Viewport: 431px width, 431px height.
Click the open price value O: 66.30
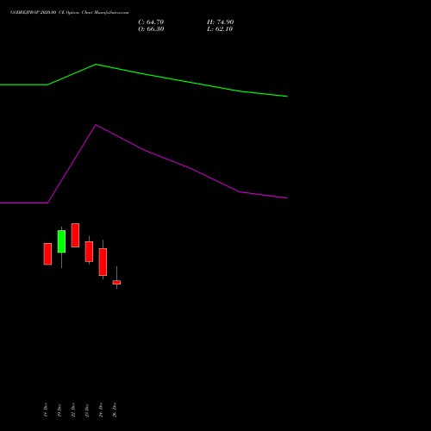[x=151, y=29]
